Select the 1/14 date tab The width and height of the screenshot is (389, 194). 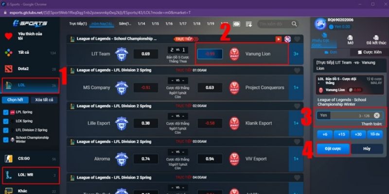click(x=141, y=24)
